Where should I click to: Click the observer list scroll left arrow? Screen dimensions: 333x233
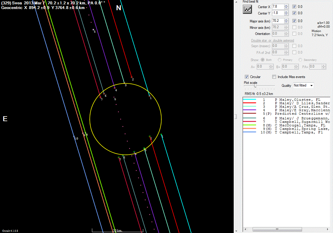click(x=245, y=229)
